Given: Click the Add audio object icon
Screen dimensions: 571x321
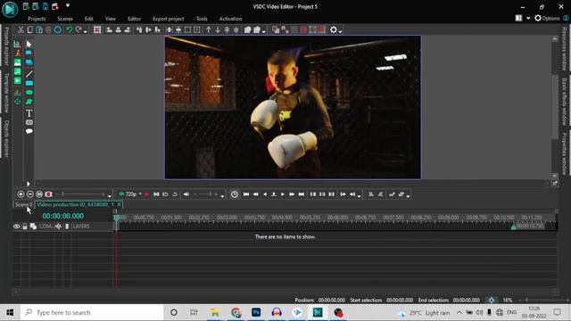Looking at the screenshot, I should click(18, 71).
